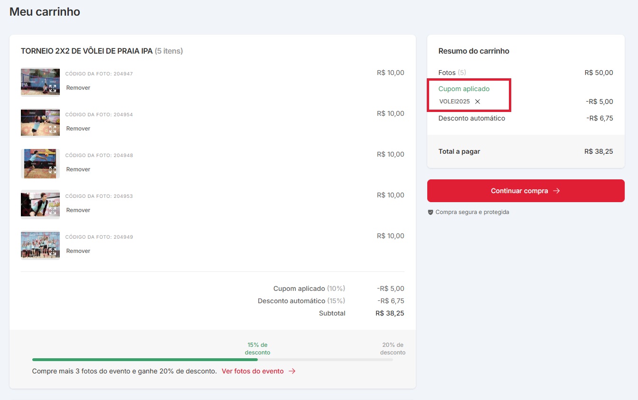Click the Subtotal label
The image size is (638, 400).
332,313
